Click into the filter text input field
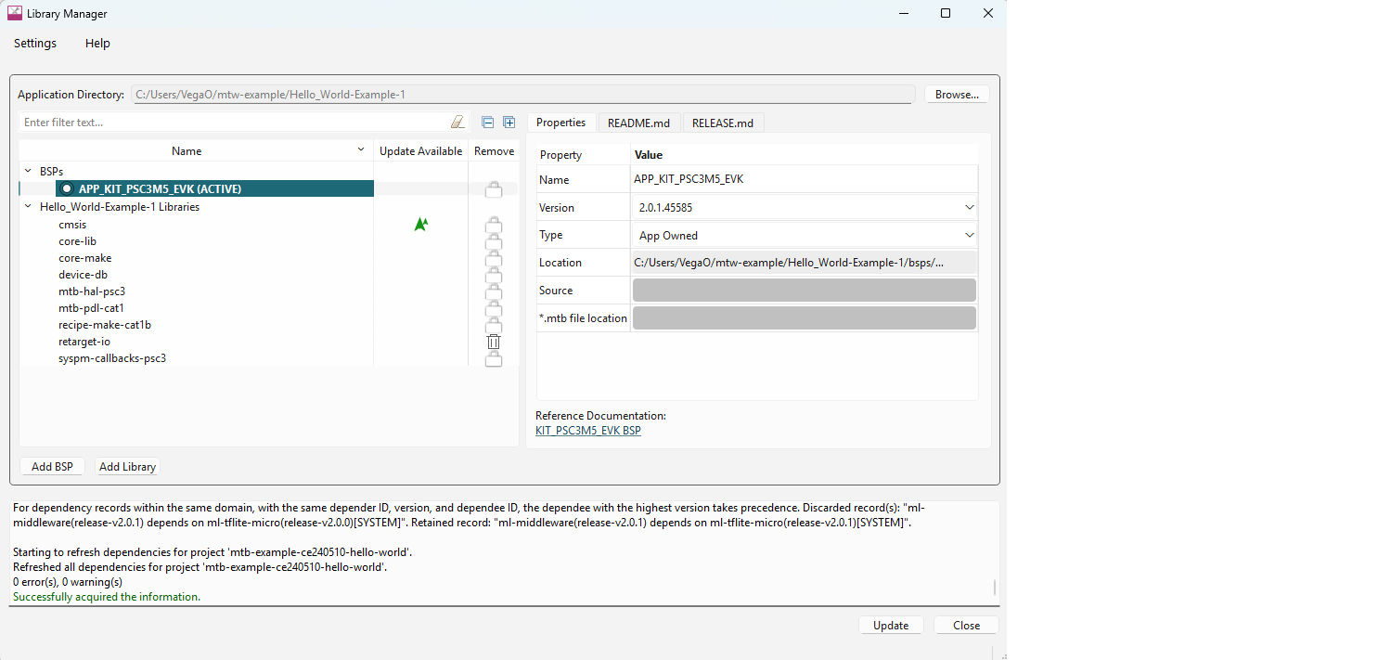Screen dimensions: 1391x660 click(x=232, y=123)
